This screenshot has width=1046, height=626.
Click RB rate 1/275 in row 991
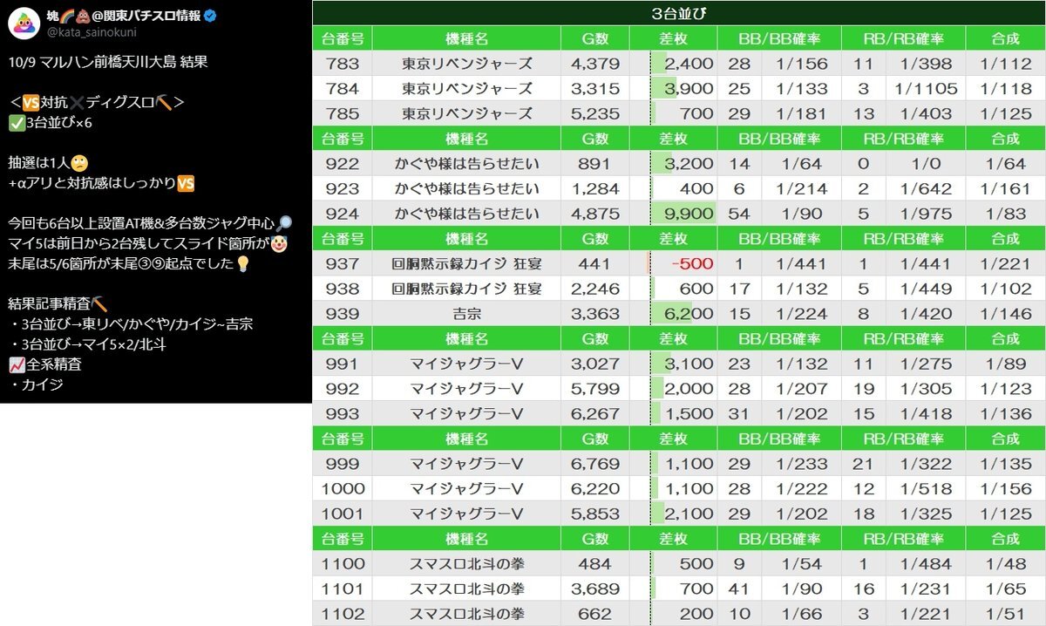click(x=927, y=364)
